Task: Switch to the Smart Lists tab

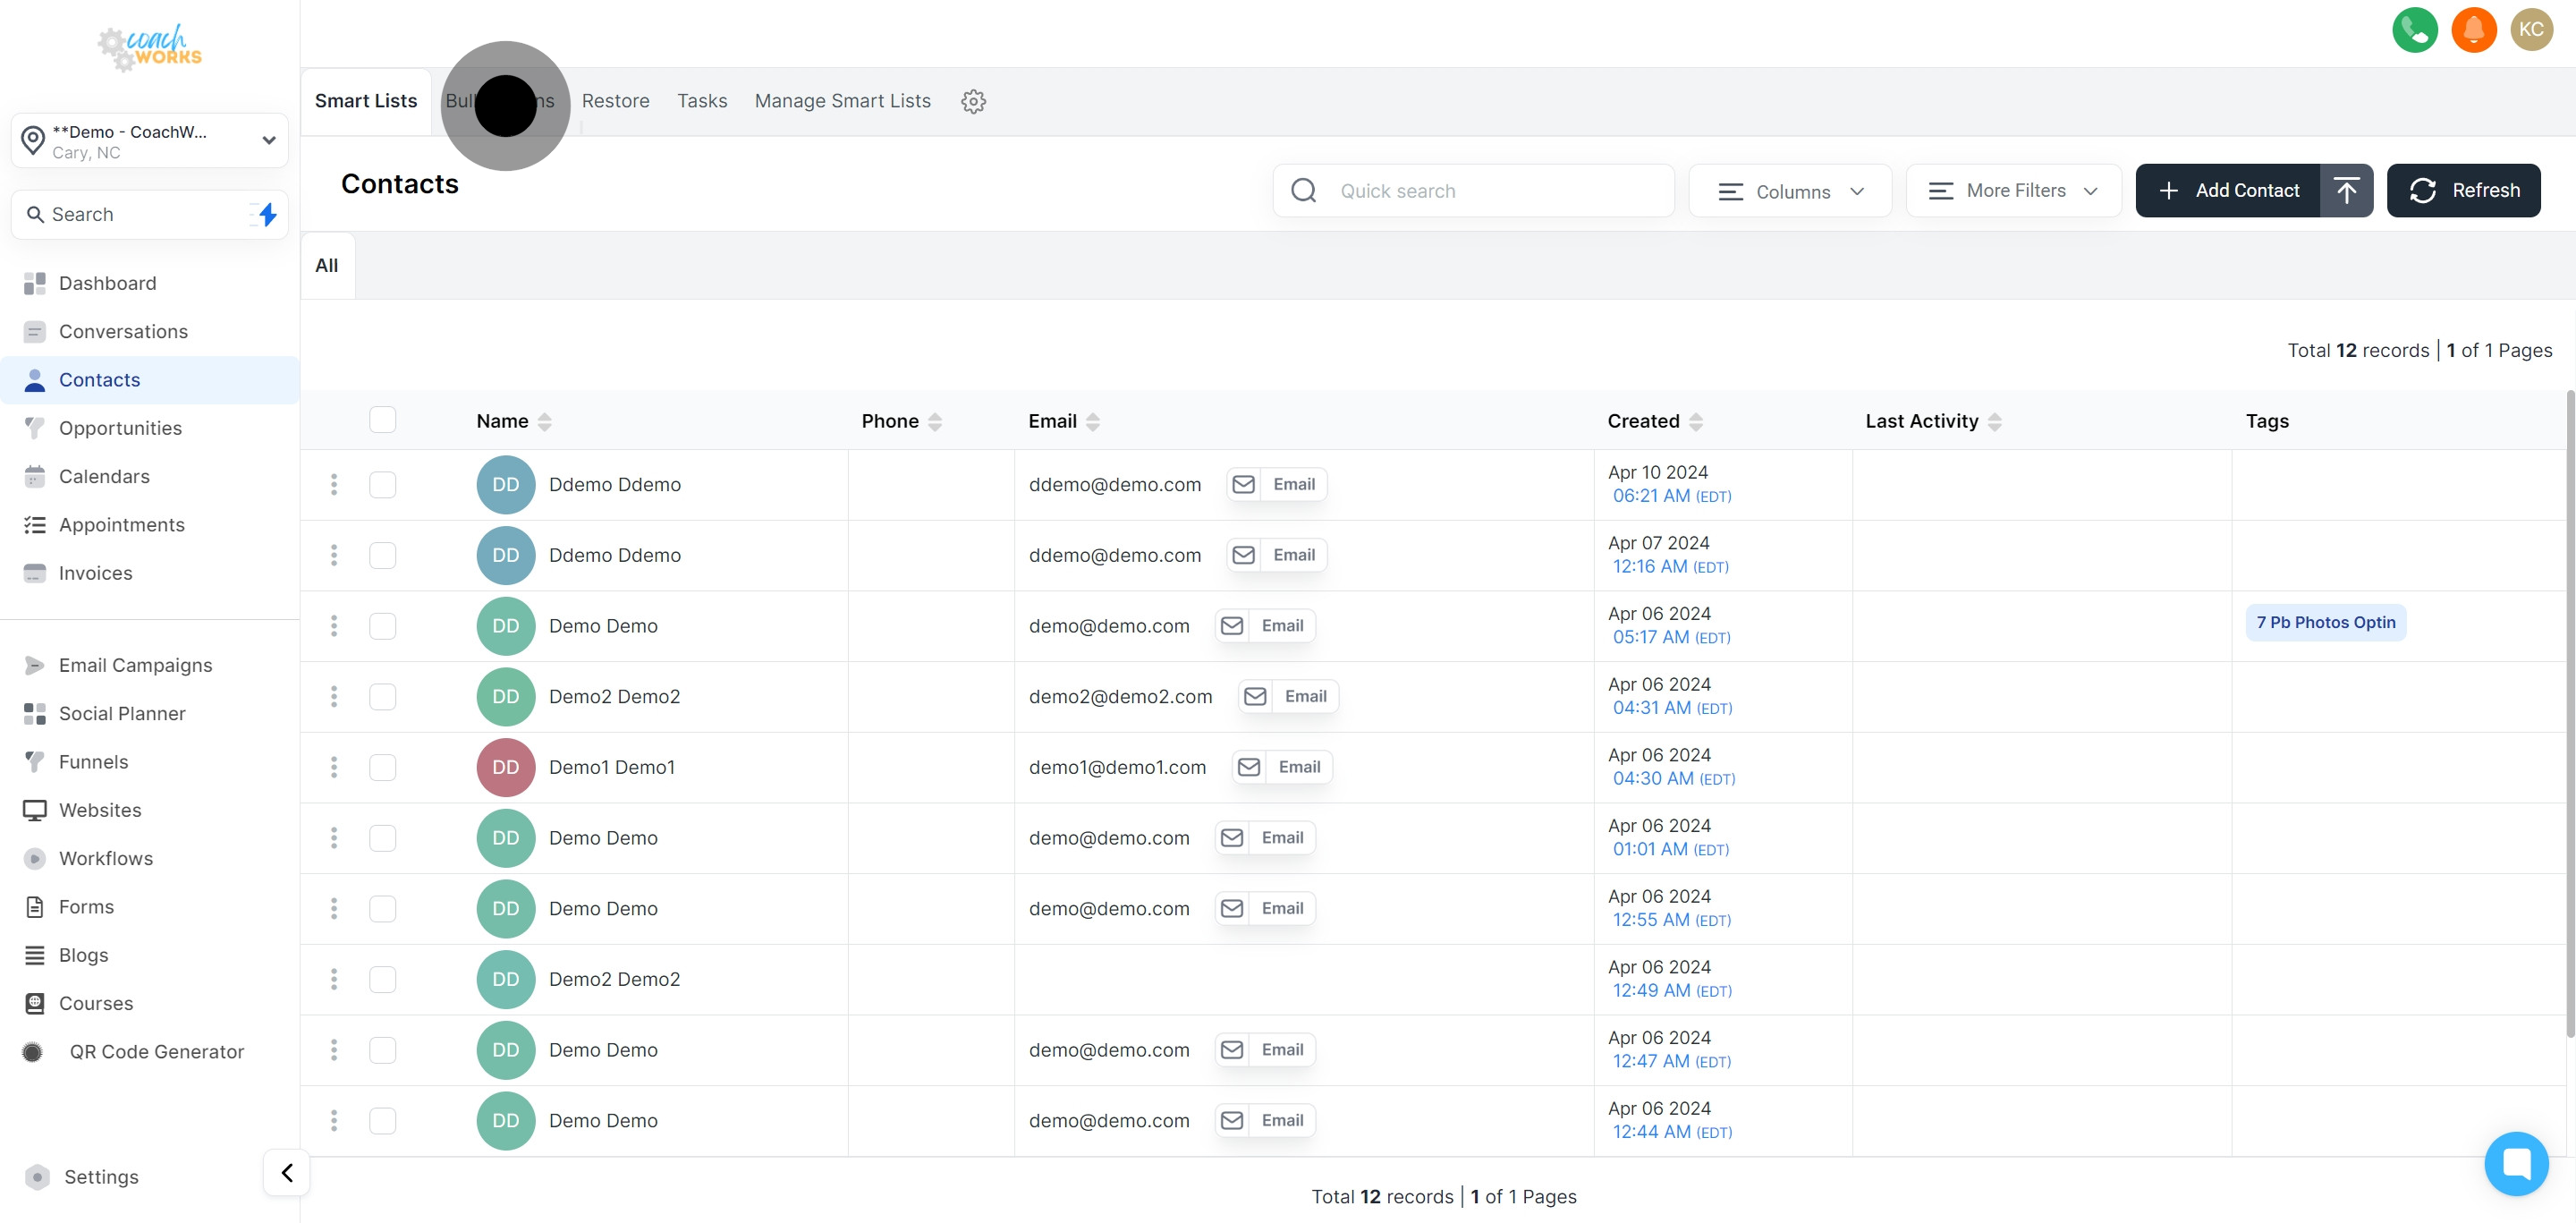Action: [x=365, y=101]
